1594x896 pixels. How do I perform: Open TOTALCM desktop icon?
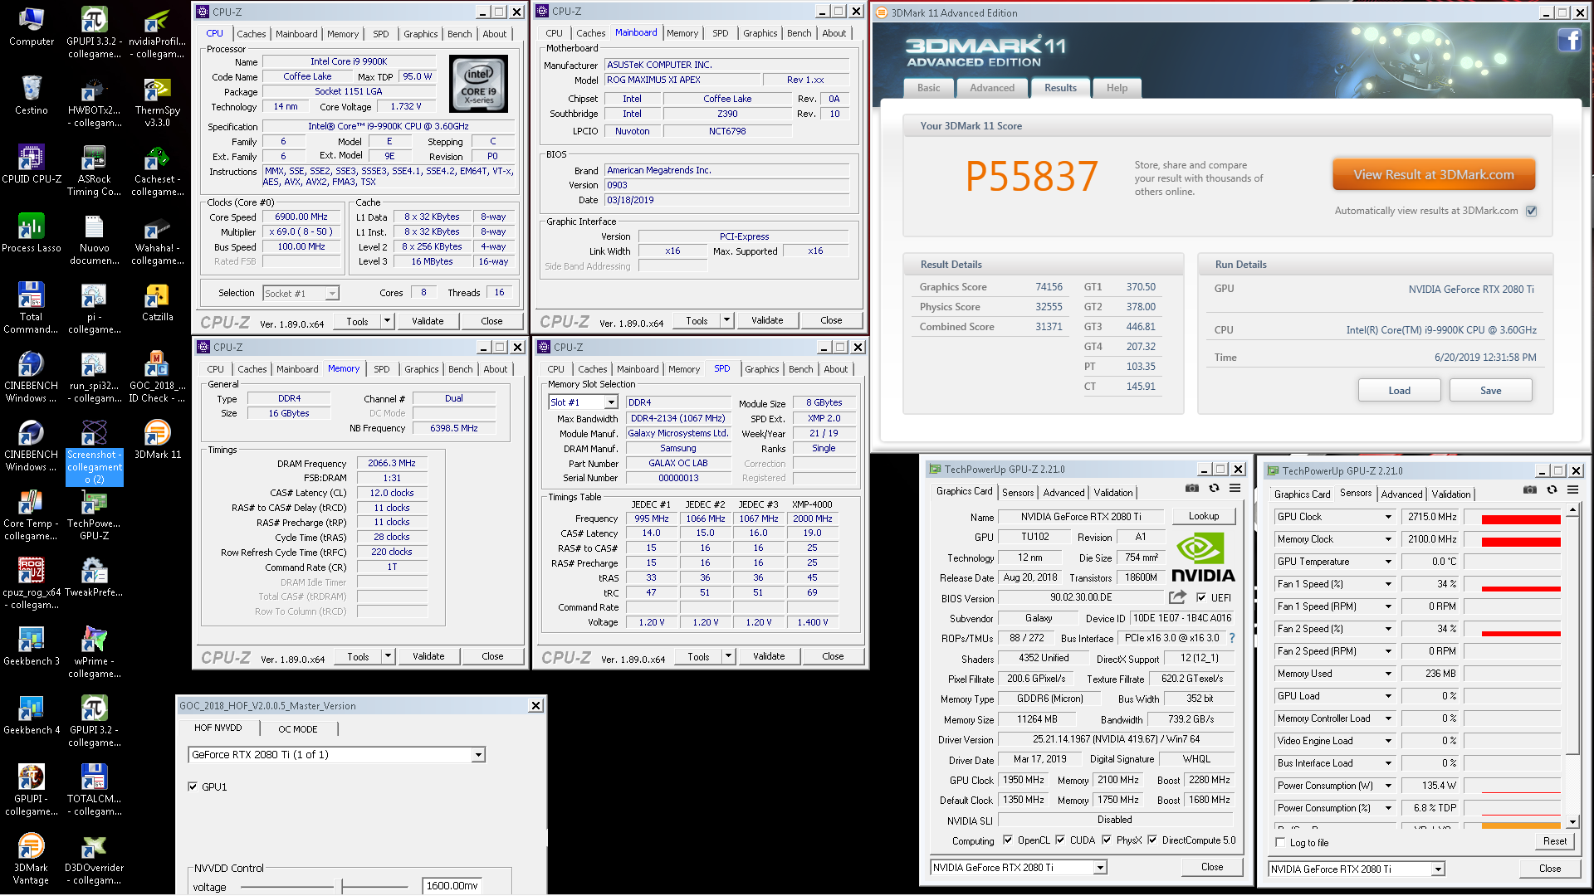(94, 791)
